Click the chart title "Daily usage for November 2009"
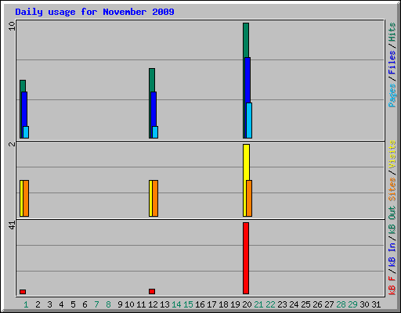This screenshot has width=401, height=313. (x=95, y=12)
